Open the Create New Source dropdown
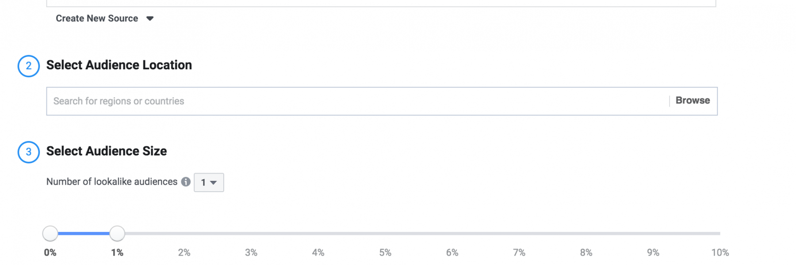This screenshot has width=796, height=265. [x=104, y=19]
